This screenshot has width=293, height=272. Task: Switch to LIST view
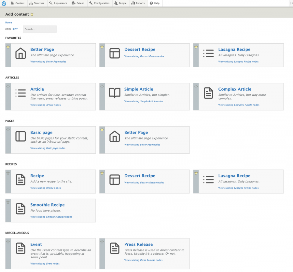tap(15, 29)
